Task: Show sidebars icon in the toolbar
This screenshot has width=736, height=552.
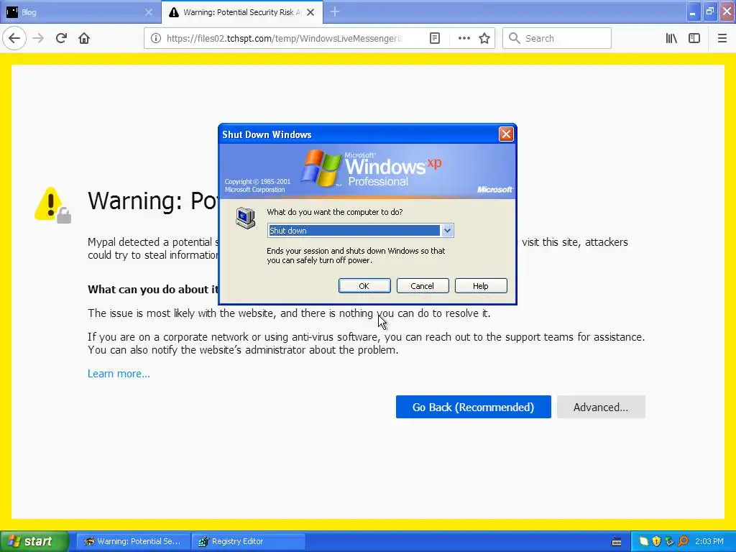Action: pos(694,38)
